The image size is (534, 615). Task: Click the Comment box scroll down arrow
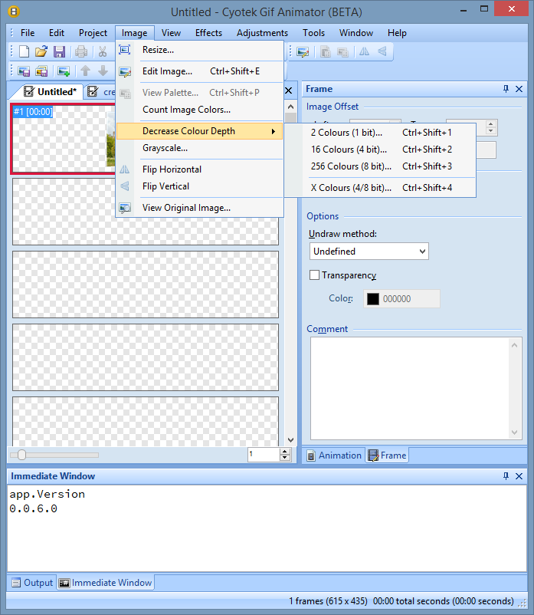pos(514,432)
